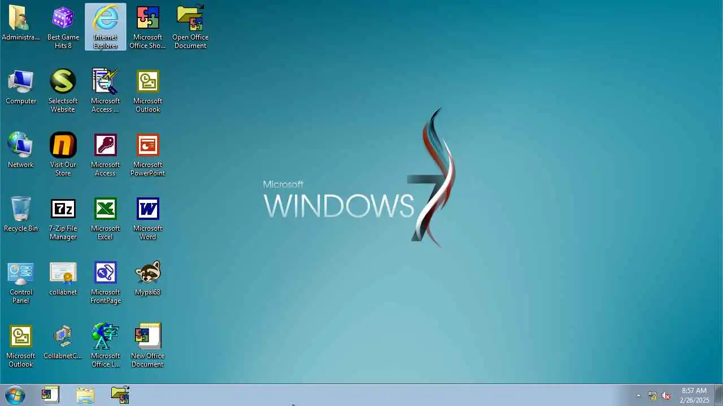Open the Selectsoft Website shortcut
The width and height of the screenshot is (723, 406).
click(63, 90)
